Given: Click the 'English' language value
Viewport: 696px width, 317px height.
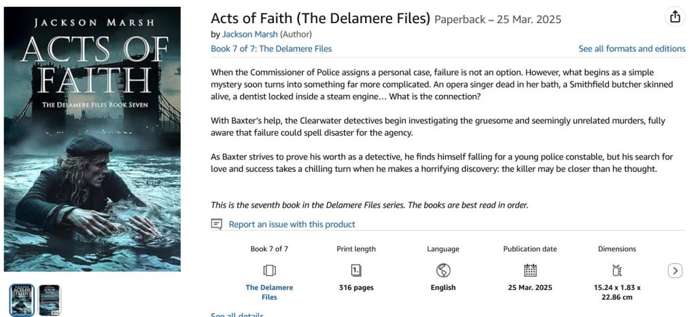Looking at the screenshot, I should 442,288.
